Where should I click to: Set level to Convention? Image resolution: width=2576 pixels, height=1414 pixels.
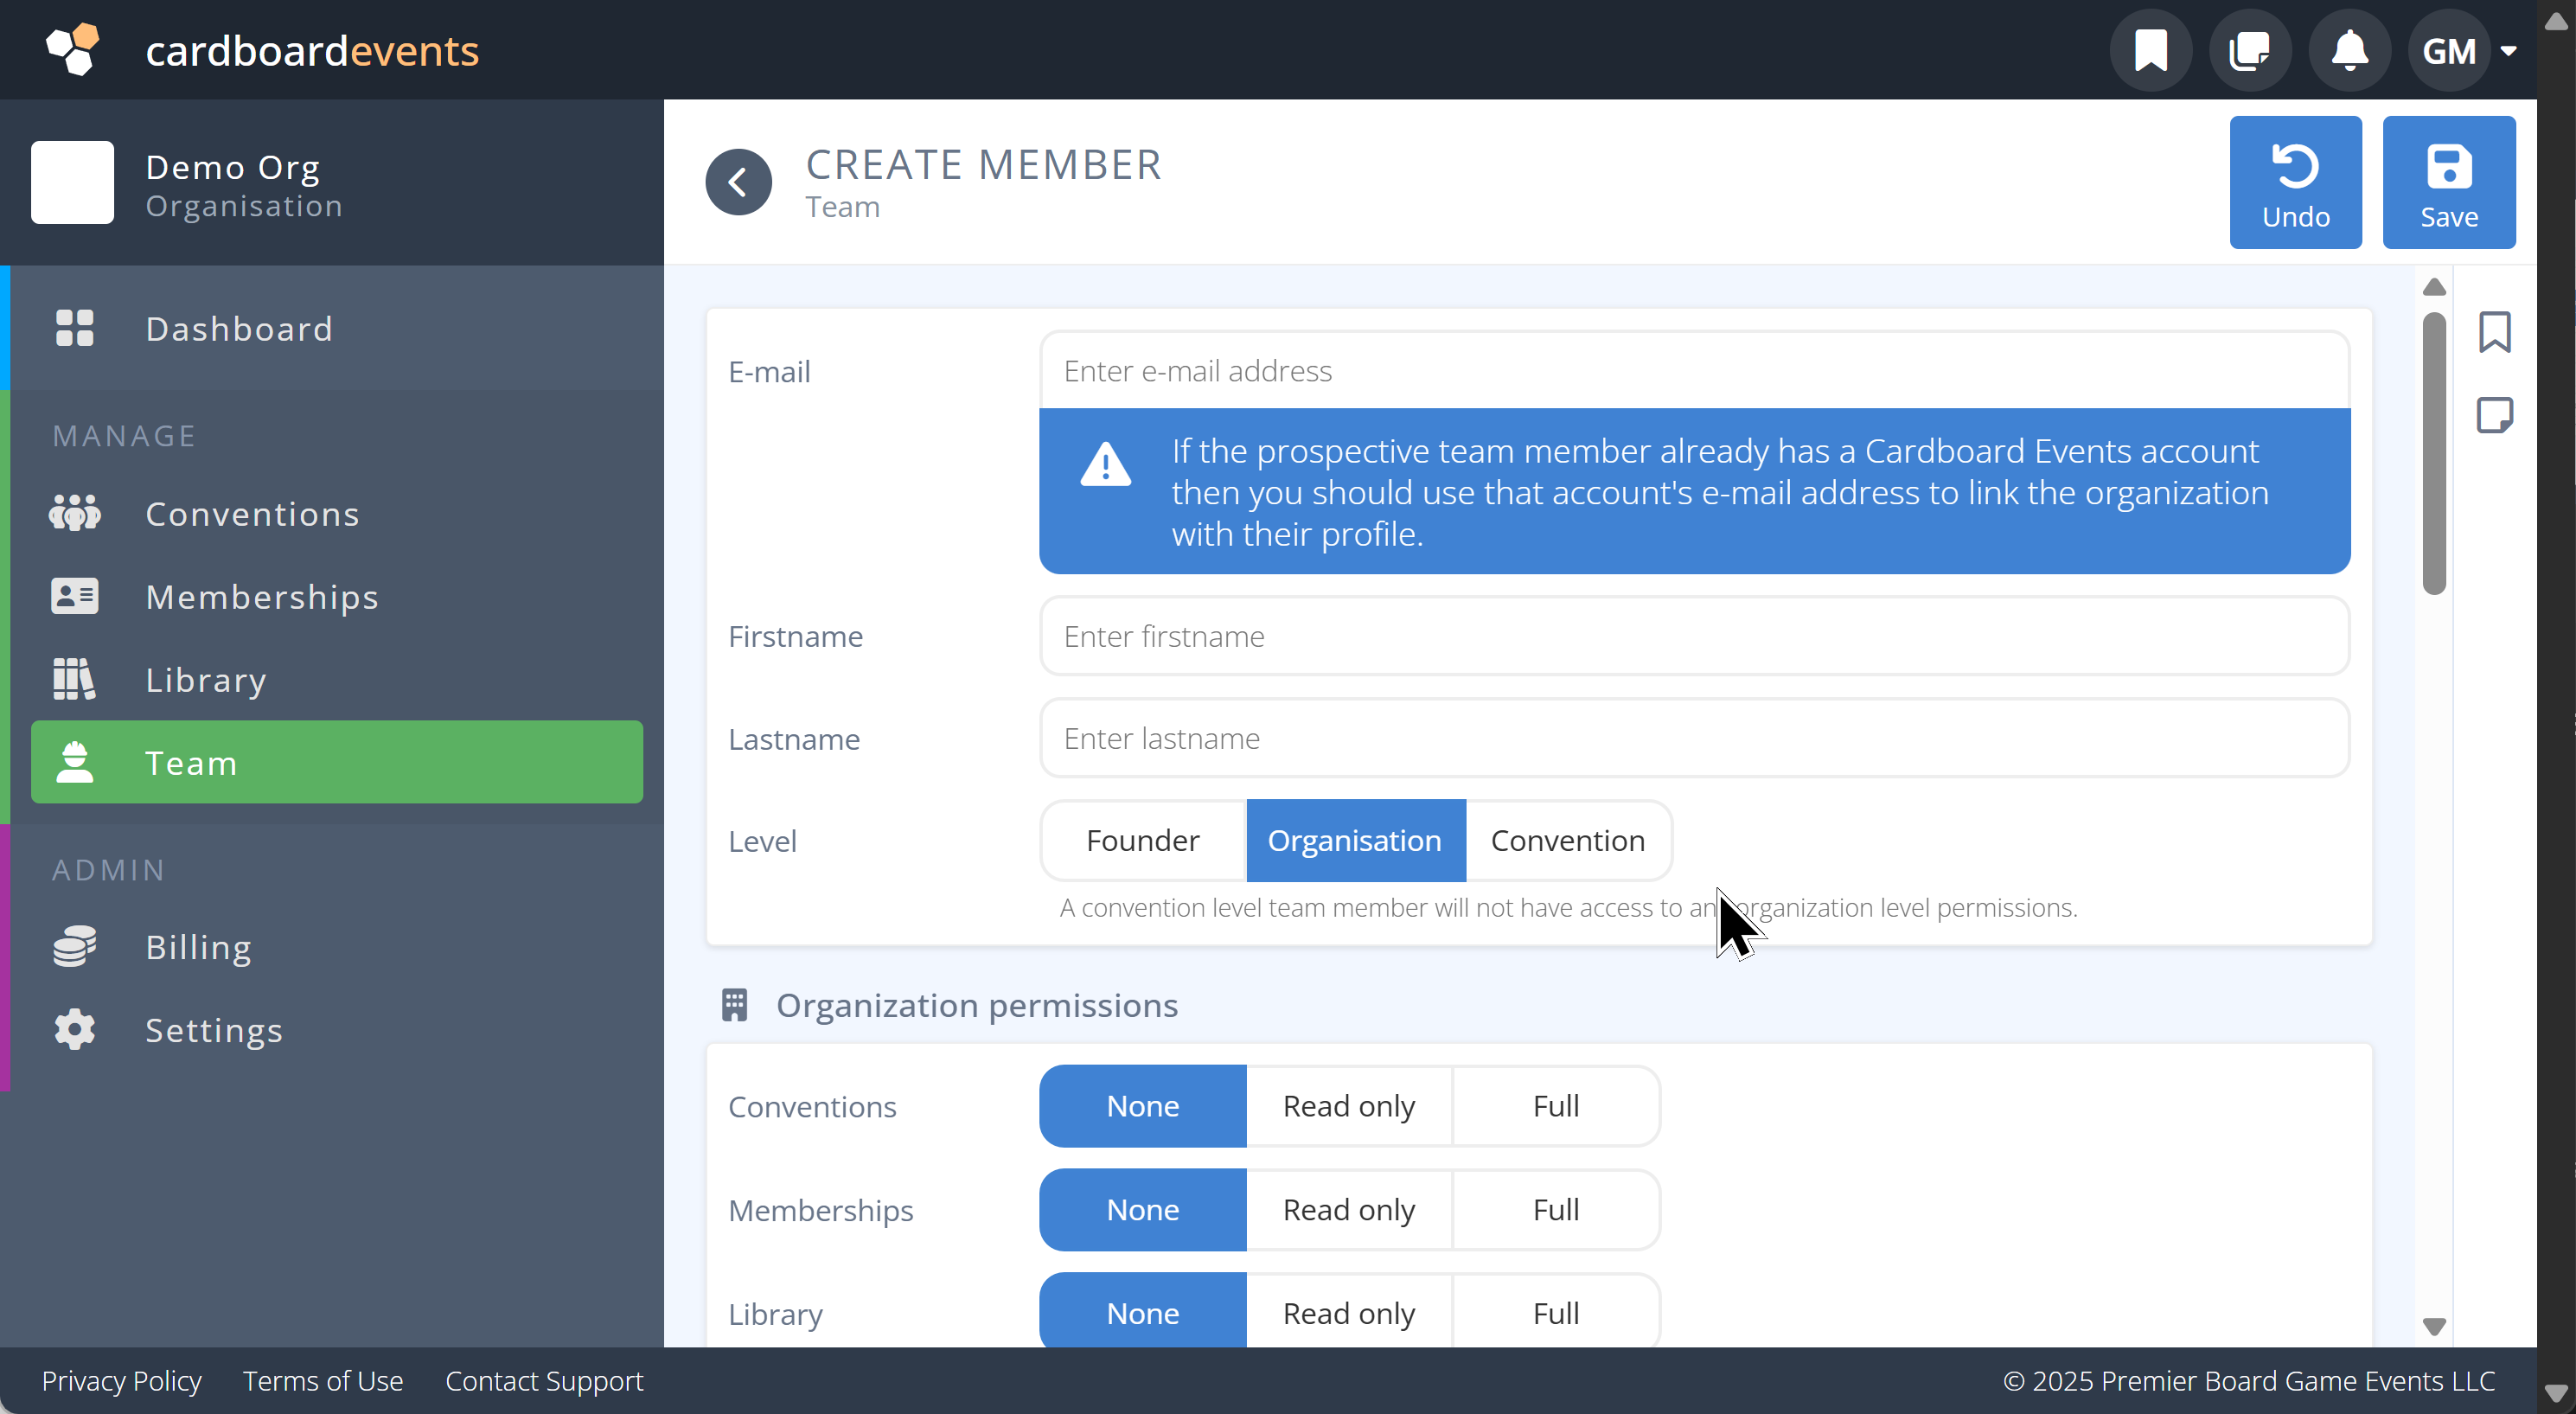click(1567, 840)
